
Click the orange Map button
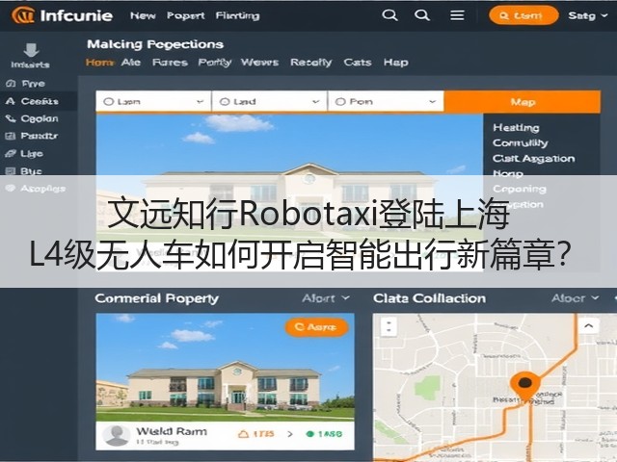pyautogui.click(x=523, y=102)
